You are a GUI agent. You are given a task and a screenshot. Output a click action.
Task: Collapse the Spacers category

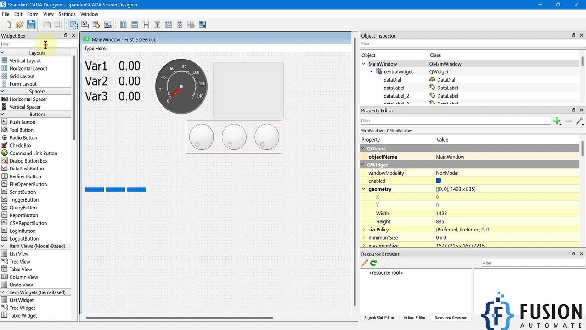[x=2, y=92]
